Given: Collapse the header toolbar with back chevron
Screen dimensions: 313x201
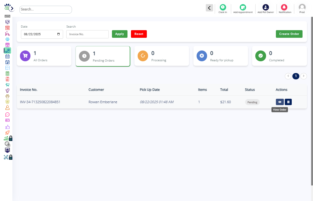Looking at the screenshot, I should coord(209,8).
